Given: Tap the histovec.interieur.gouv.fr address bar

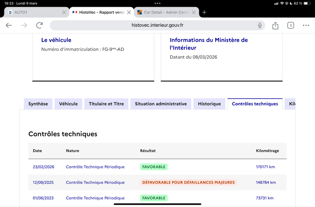Looking at the screenshot, I should point(157,26).
